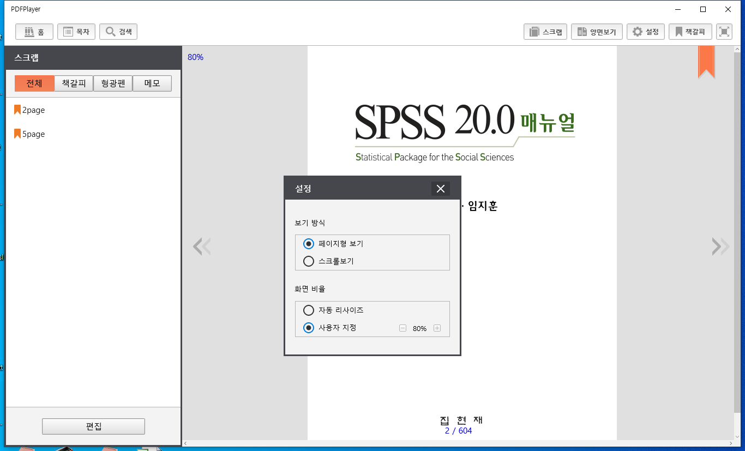Open 설정 settings from toolbar
This screenshot has height=451, width=745.
(x=646, y=32)
